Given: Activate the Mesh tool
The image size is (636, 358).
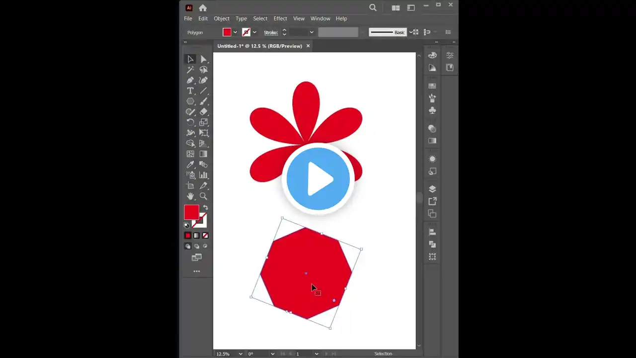Looking at the screenshot, I should tap(190, 154).
